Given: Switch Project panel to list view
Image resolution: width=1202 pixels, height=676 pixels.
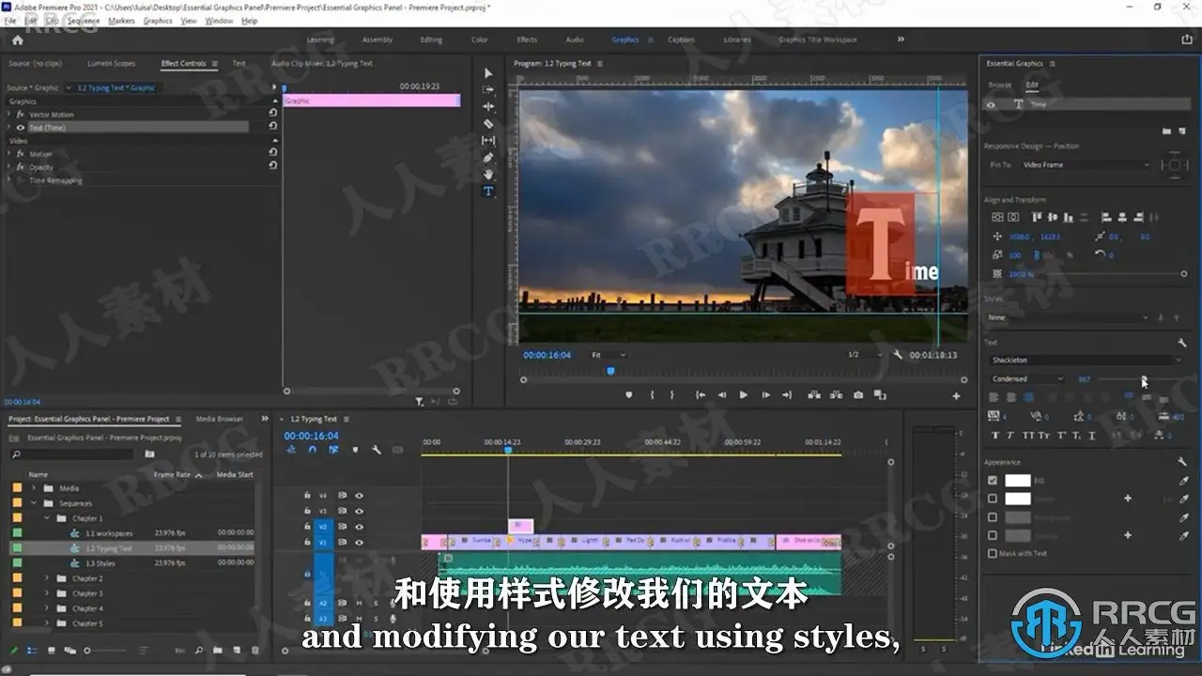Looking at the screenshot, I should click(31, 650).
